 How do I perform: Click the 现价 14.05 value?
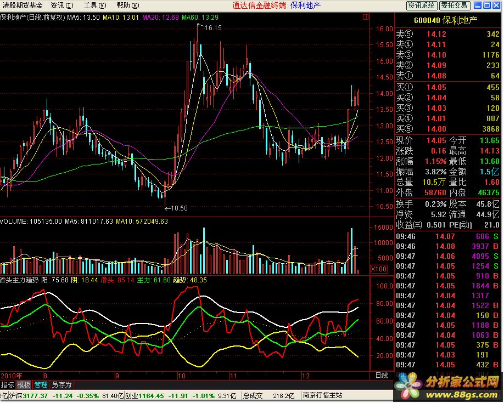436,140
